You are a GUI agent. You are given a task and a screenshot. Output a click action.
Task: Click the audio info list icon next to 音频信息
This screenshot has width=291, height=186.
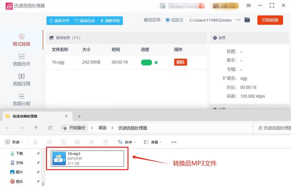coord(51,38)
